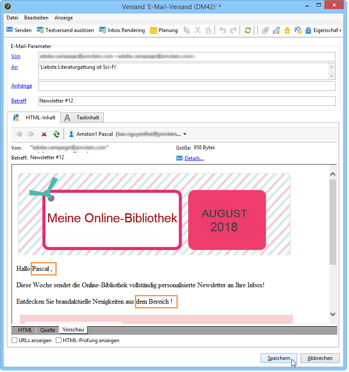Click the copy icon in toolbar
Viewport: 349px width, 372px height.
187,30
